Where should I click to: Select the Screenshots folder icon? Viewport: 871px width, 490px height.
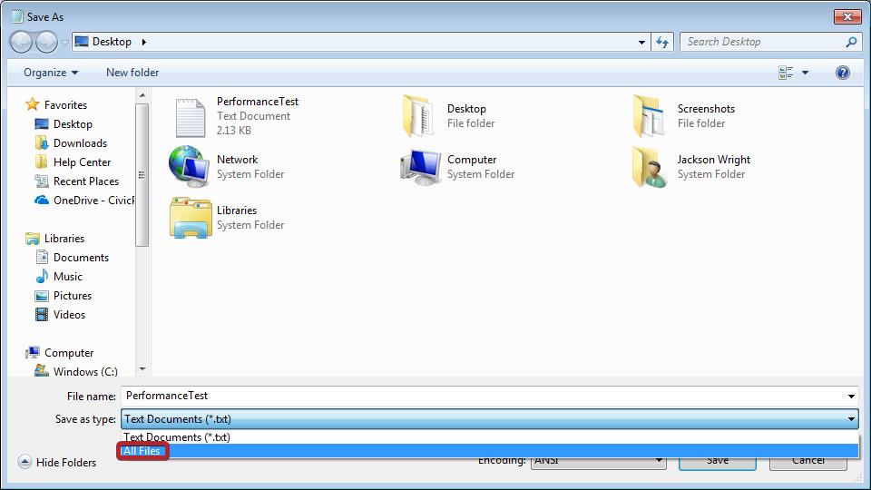(x=648, y=116)
